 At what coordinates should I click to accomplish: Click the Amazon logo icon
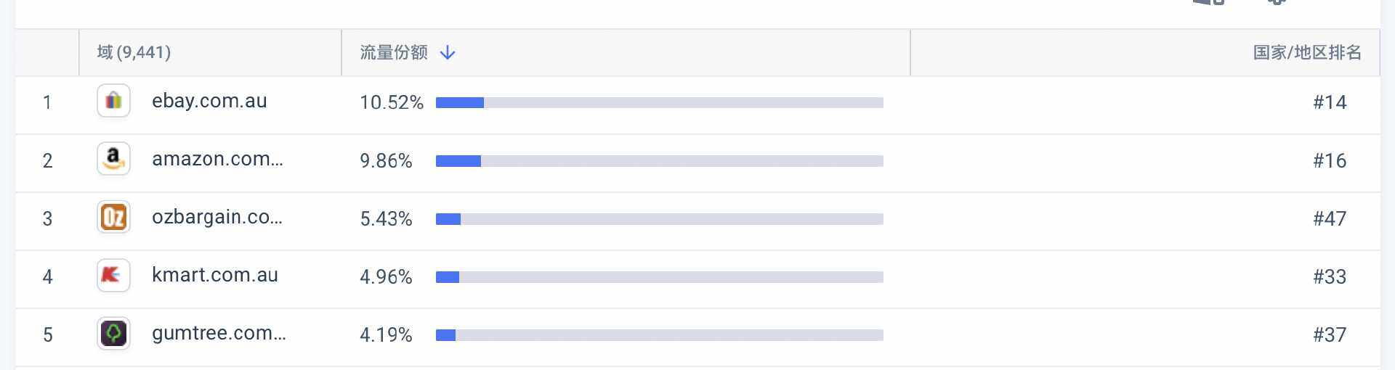pos(113,159)
